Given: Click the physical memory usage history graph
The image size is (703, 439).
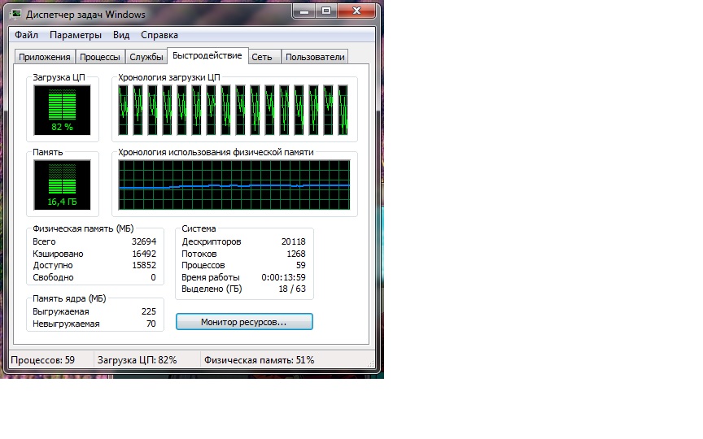Looking at the screenshot, I should pos(234,185).
